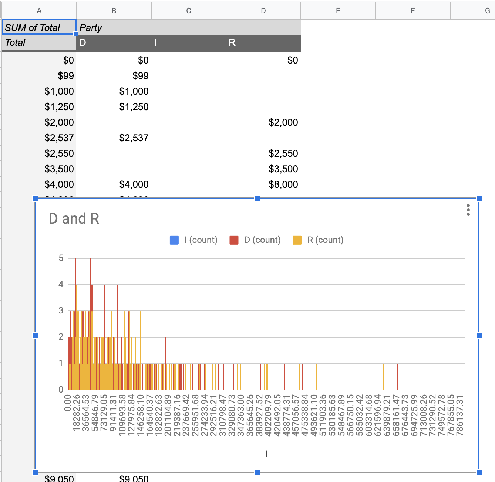Select column F header
Image resolution: width=495 pixels, height=482 pixels.
413,11
